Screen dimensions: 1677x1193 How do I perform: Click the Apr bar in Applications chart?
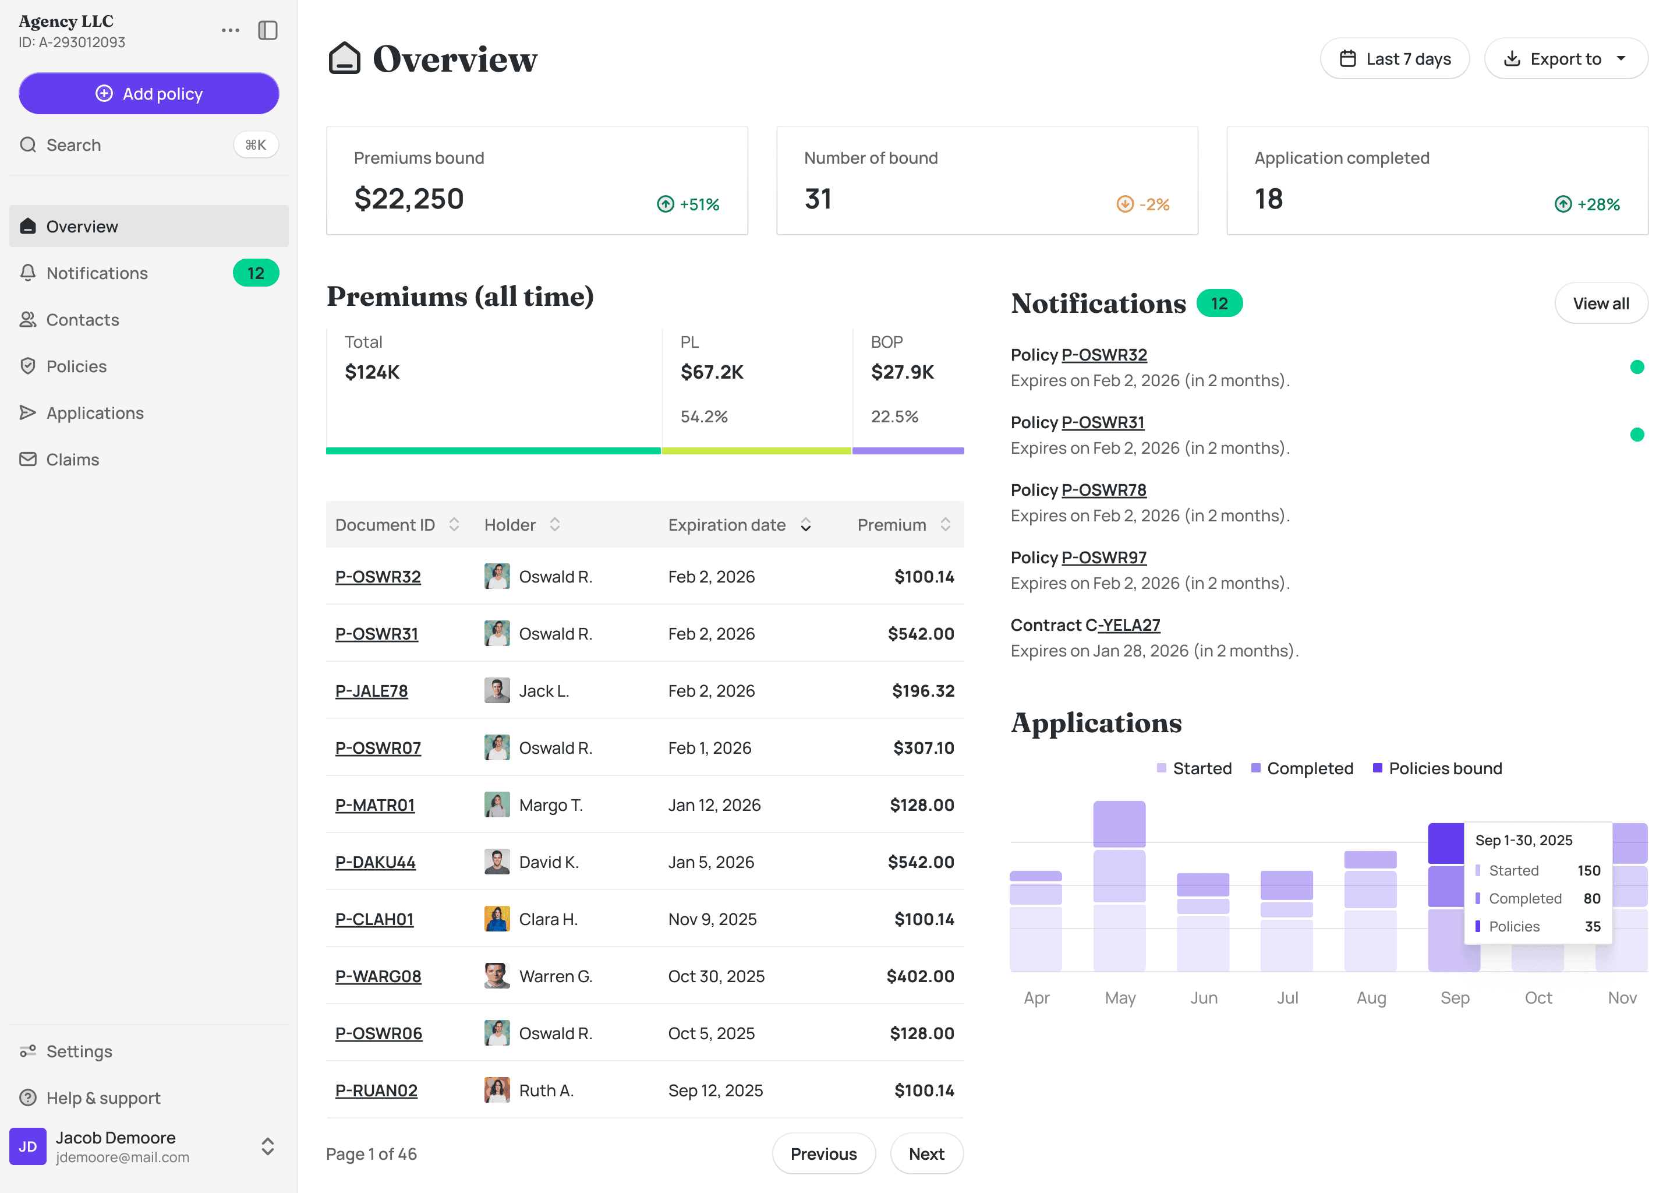1035,921
